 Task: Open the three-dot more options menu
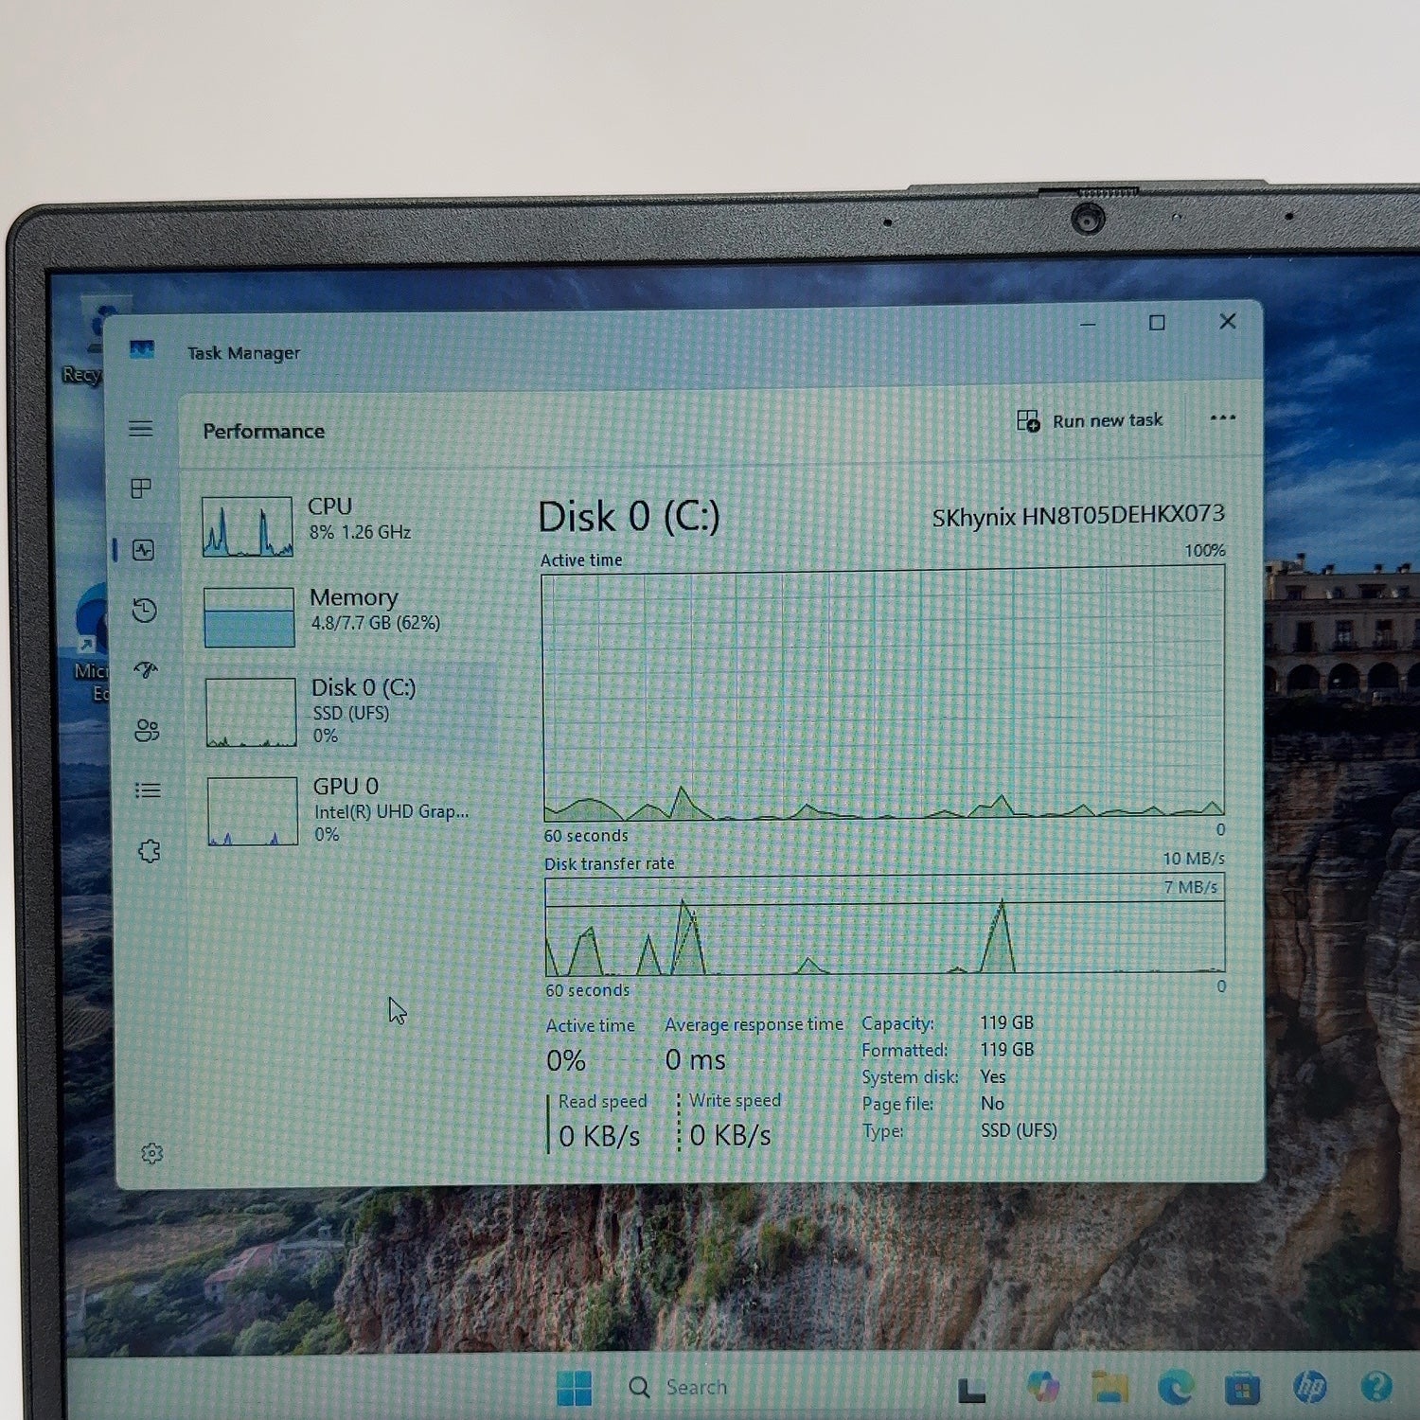(x=1223, y=417)
